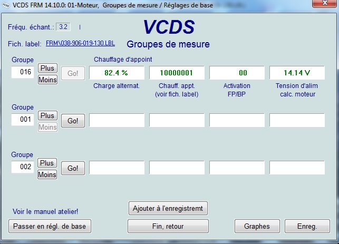Click the Groupe 001 number field

coord(23,120)
